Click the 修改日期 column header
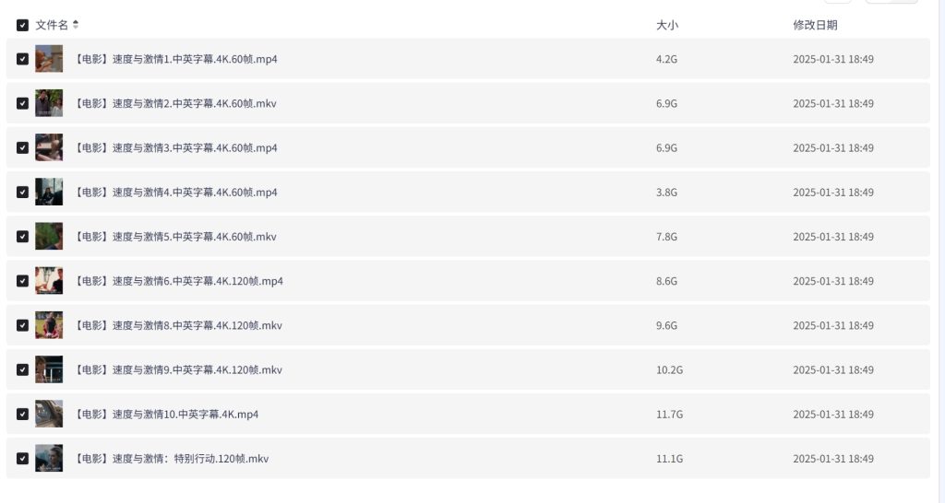The image size is (945, 503). [x=815, y=25]
